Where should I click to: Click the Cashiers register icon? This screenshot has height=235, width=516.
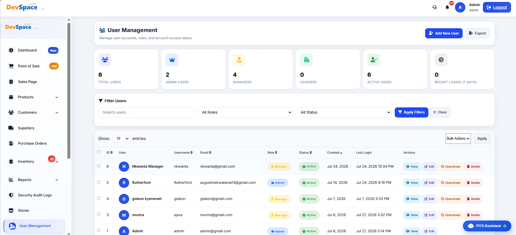pyautogui.click(x=307, y=60)
